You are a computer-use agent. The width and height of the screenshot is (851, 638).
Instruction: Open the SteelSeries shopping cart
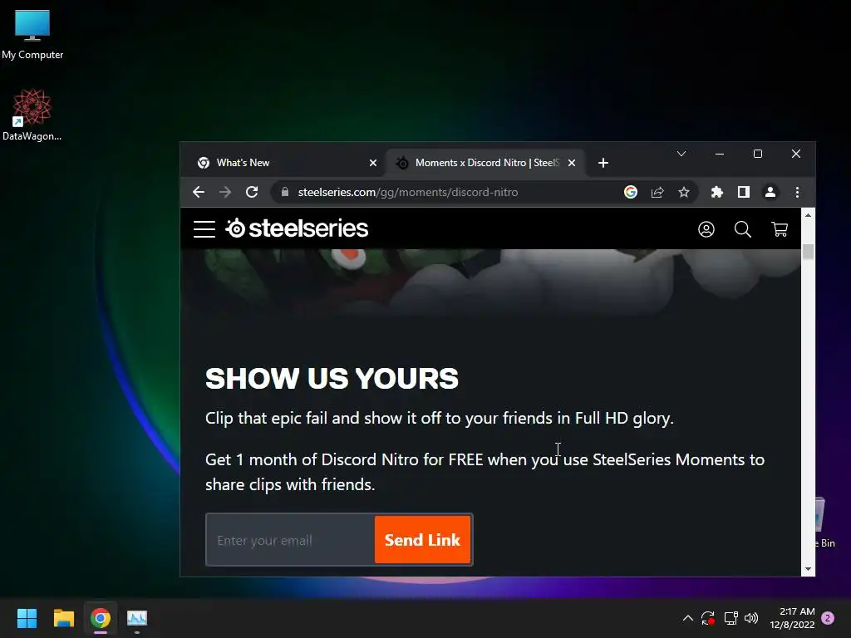(780, 229)
